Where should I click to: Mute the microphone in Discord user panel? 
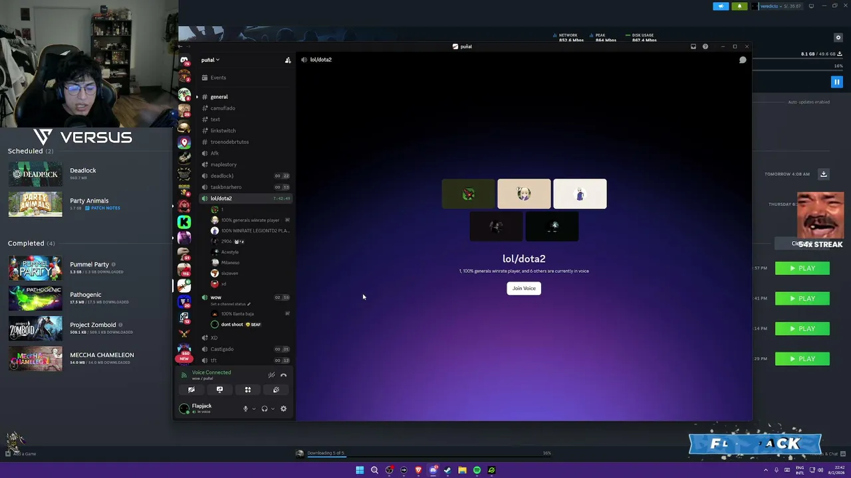(245, 408)
